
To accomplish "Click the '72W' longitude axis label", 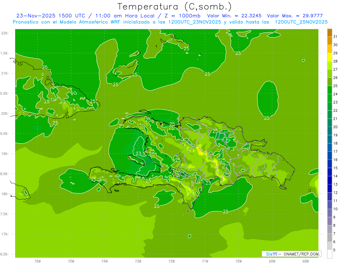I will [x=171, y=261].
